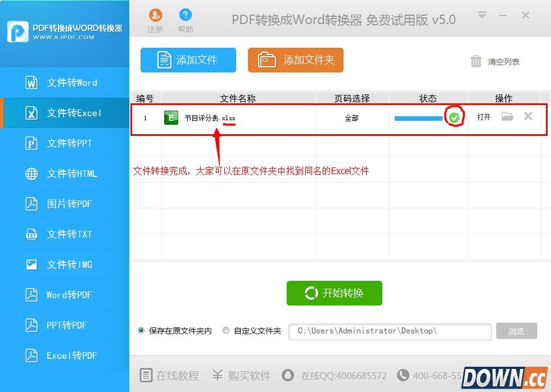Open the 注册 registration icon
This screenshot has height=392, width=551.
155,16
